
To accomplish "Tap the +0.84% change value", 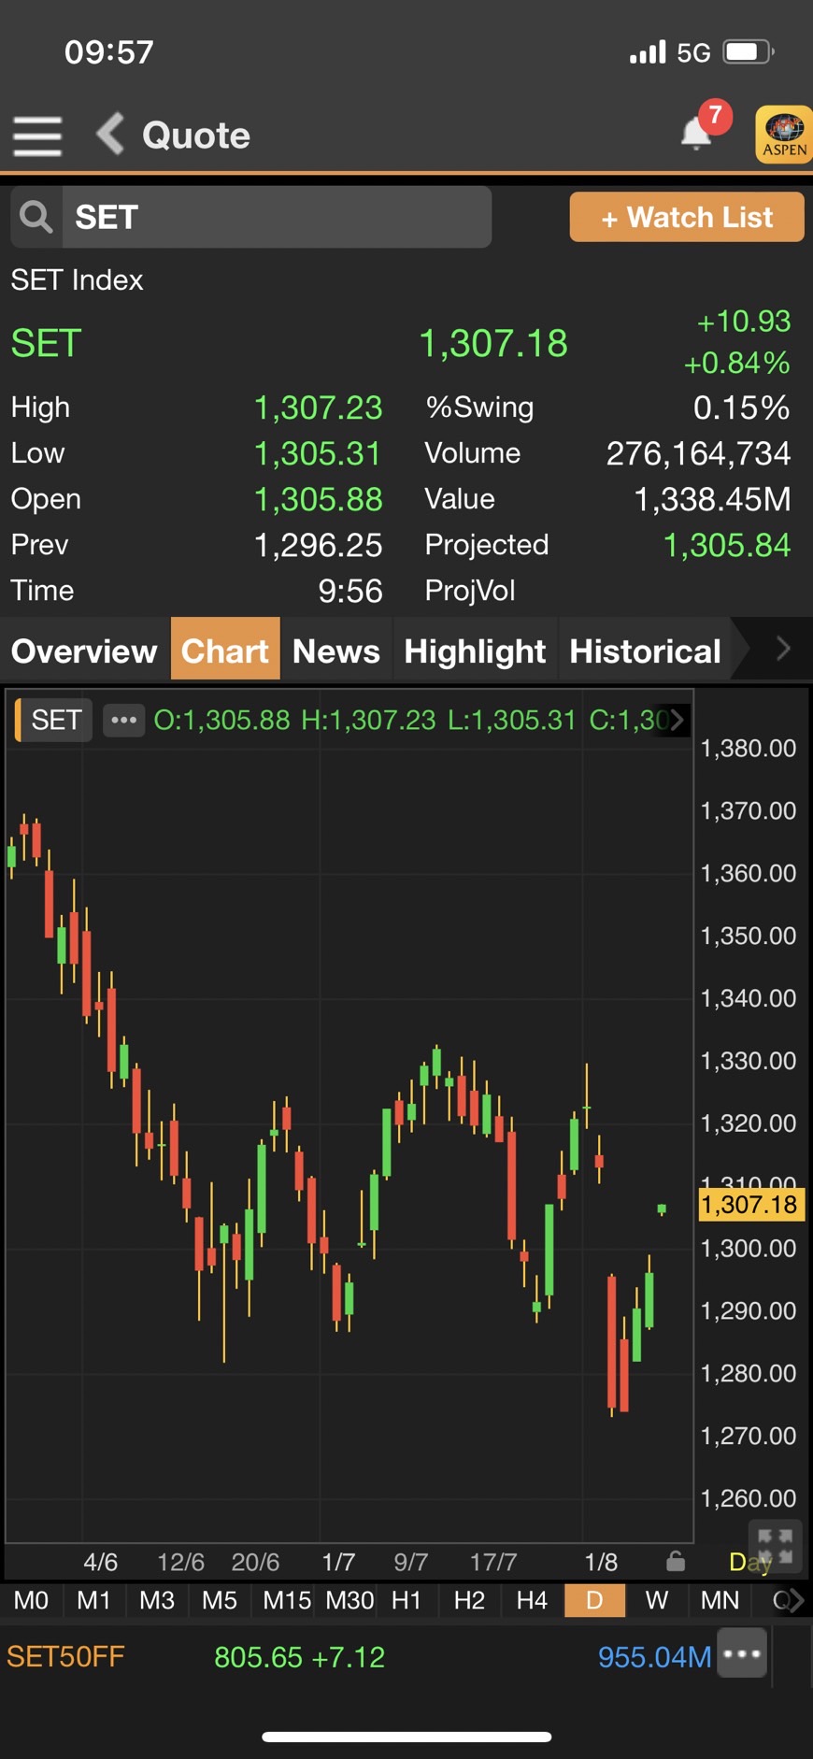I will [x=737, y=363].
